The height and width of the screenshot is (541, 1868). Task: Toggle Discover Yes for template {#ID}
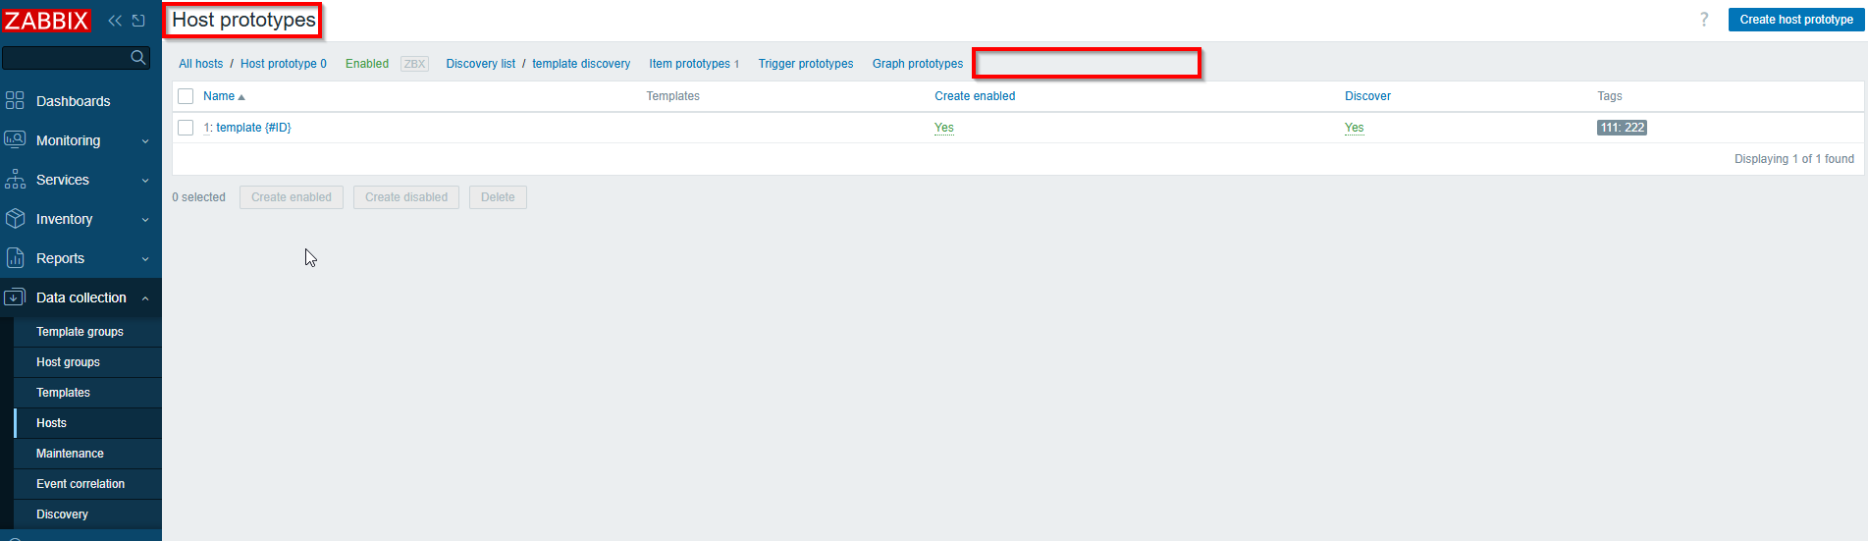coord(1354,128)
